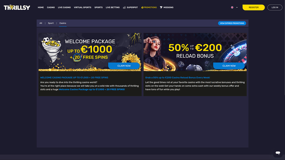Select the Sport promotions tab
This screenshot has height=160, width=285.
coord(51,23)
